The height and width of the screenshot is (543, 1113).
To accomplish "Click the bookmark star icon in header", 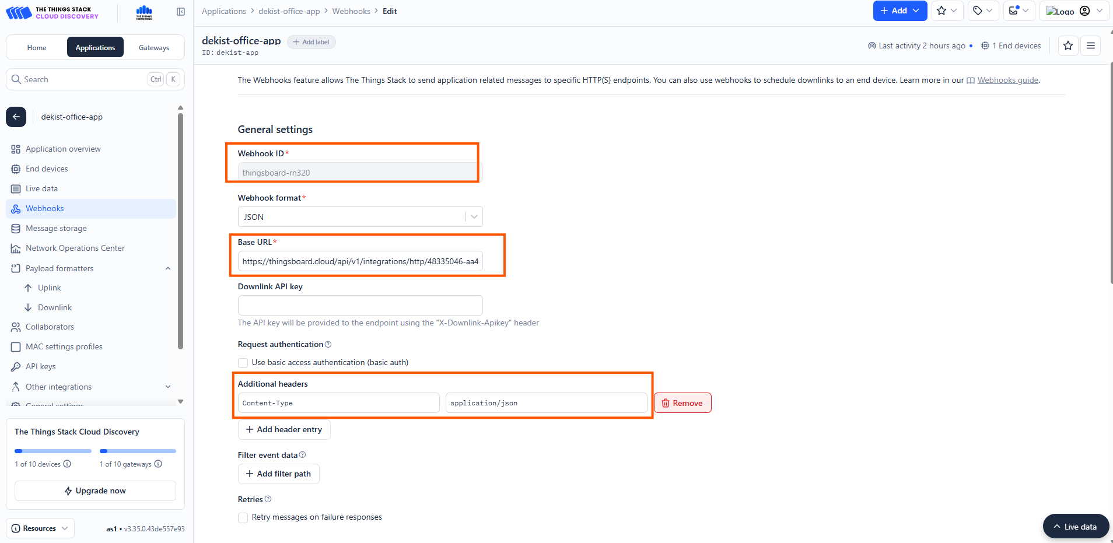I will click(1067, 45).
